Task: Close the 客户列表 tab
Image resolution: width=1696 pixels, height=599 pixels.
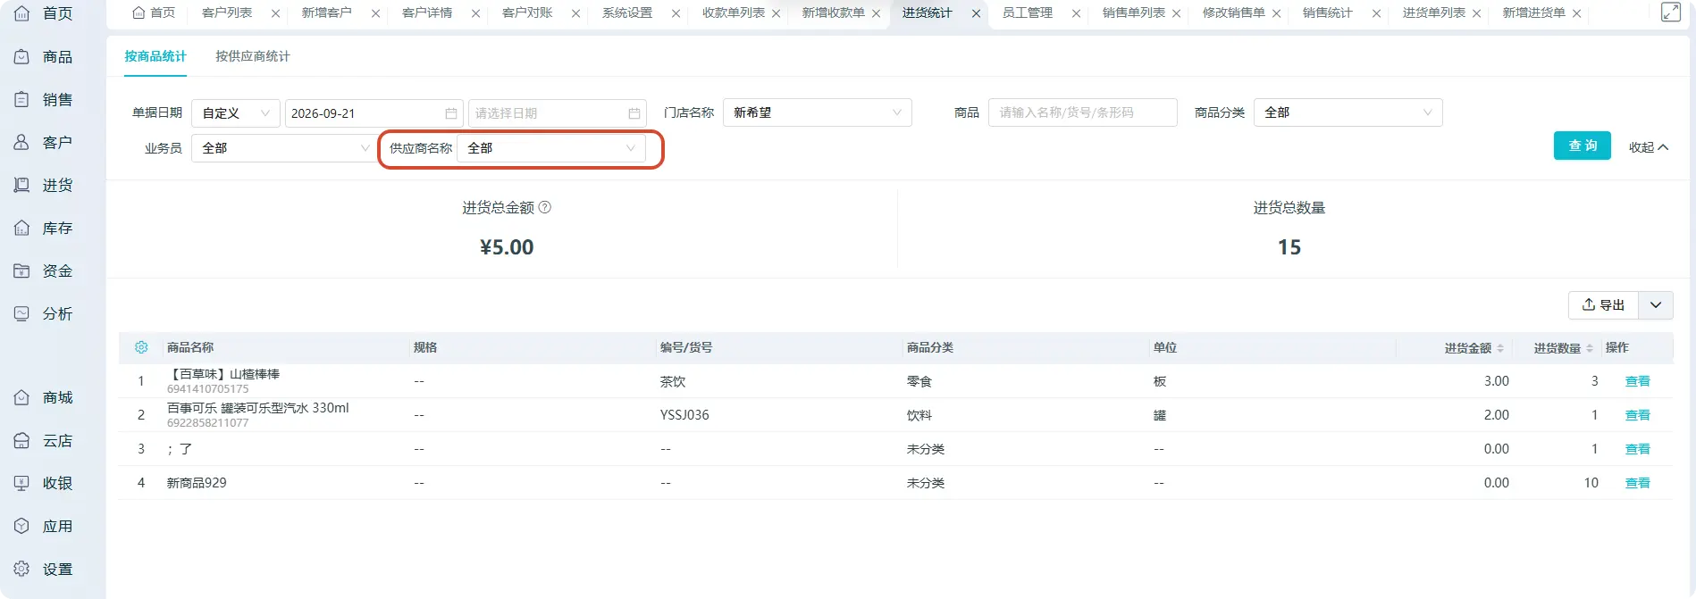Action: (275, 13)
